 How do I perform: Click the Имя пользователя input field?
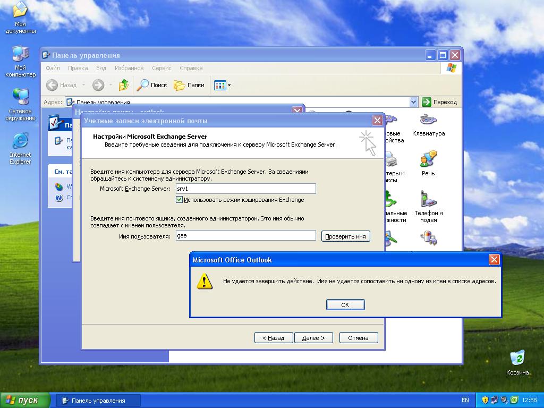point(245,235)
